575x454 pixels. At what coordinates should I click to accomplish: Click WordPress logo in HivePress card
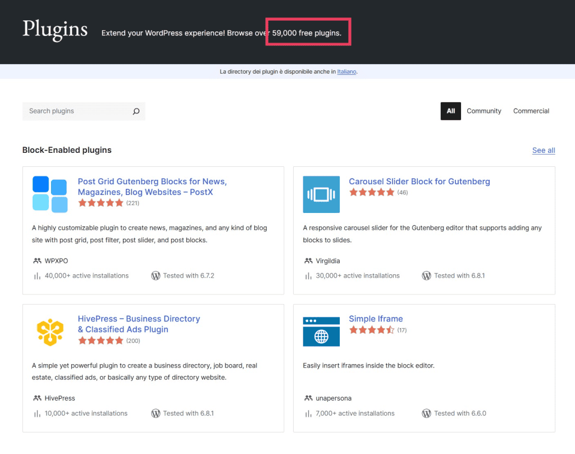(156, 413)
